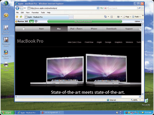The height and width of the screenshot is (115, 154).
Task: Open the iPhone navigation tab
Action: tap(94, 29)
